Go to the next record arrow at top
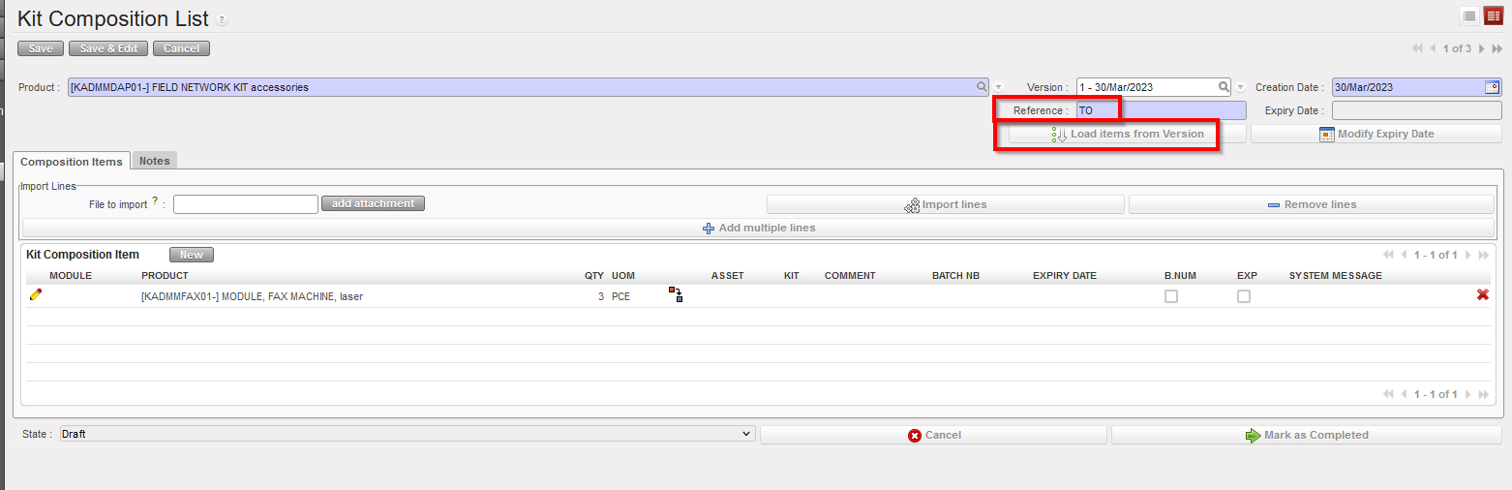The width and height of the screenshot is (1512, 490). 1481,48
